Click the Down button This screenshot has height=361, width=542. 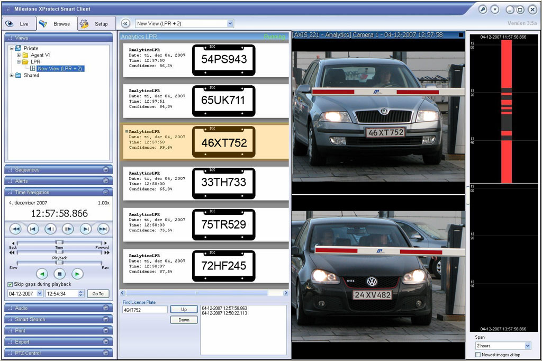point(184,320)
